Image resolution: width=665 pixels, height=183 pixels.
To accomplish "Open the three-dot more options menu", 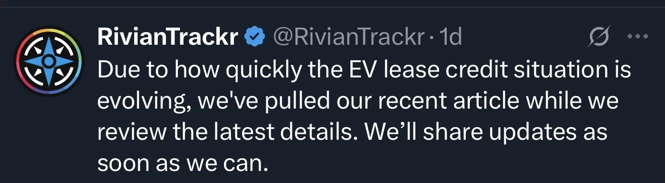I will pyautogui.click(x=638, y=37).
